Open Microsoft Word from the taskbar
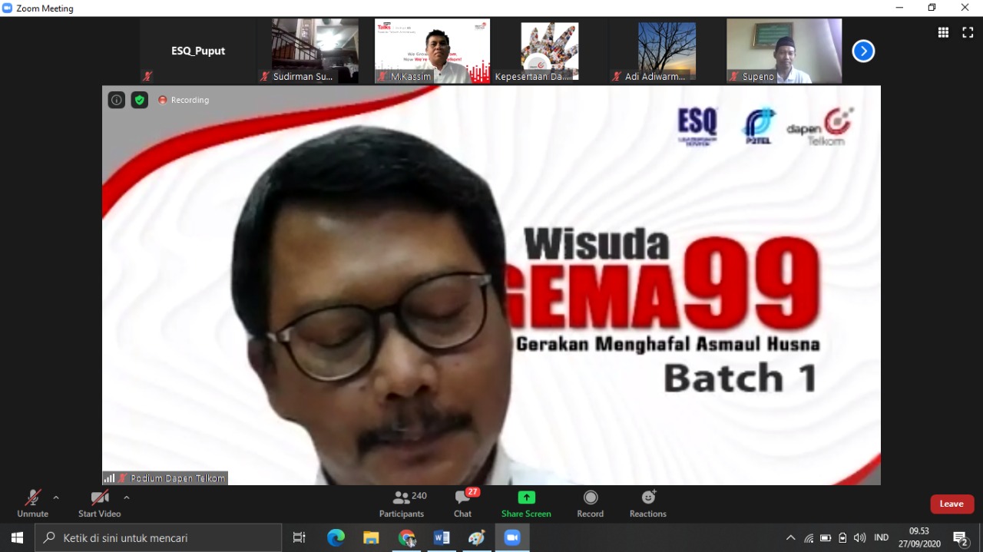This screenshot has width=983, height=552. pos(442,538)
